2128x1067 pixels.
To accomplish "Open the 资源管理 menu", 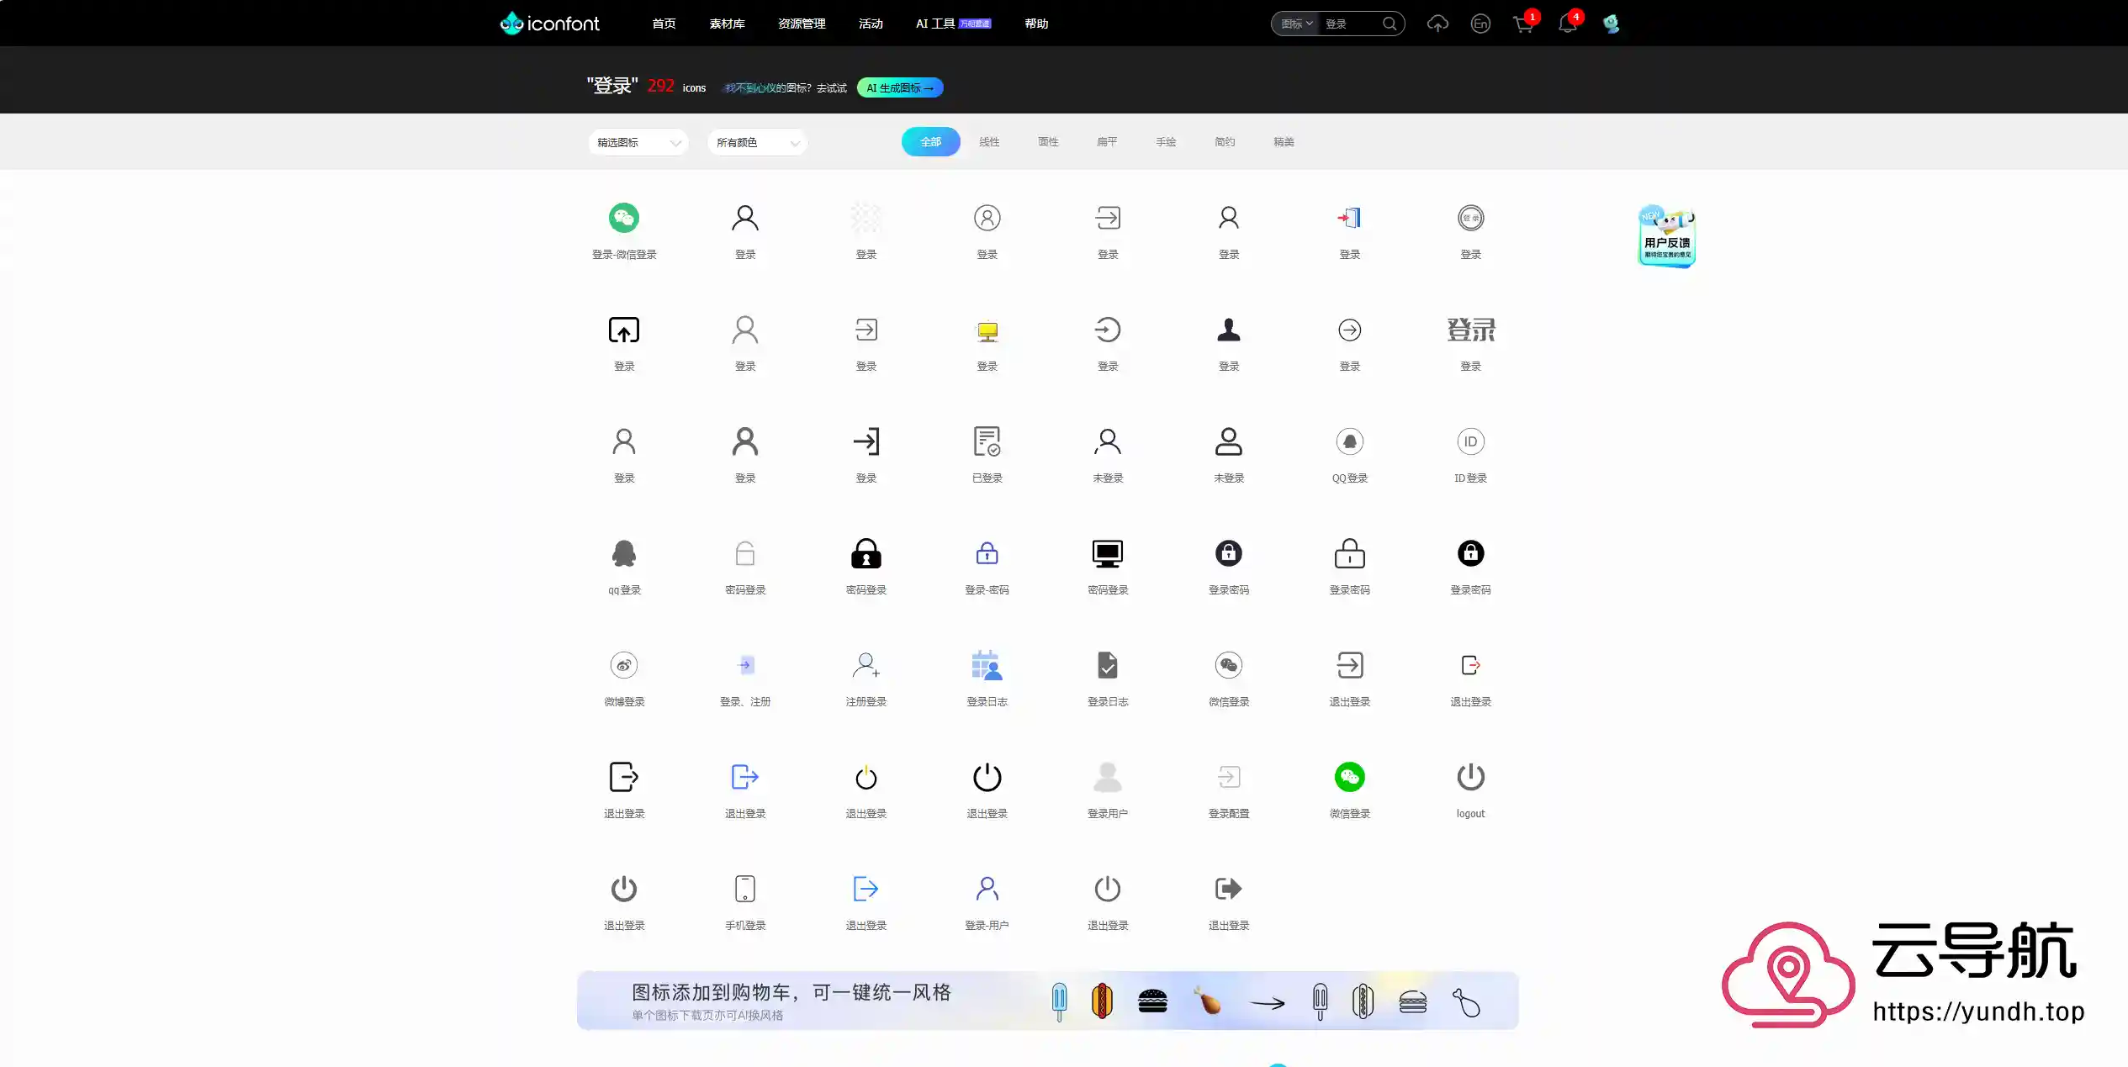I will coord(801,24).
